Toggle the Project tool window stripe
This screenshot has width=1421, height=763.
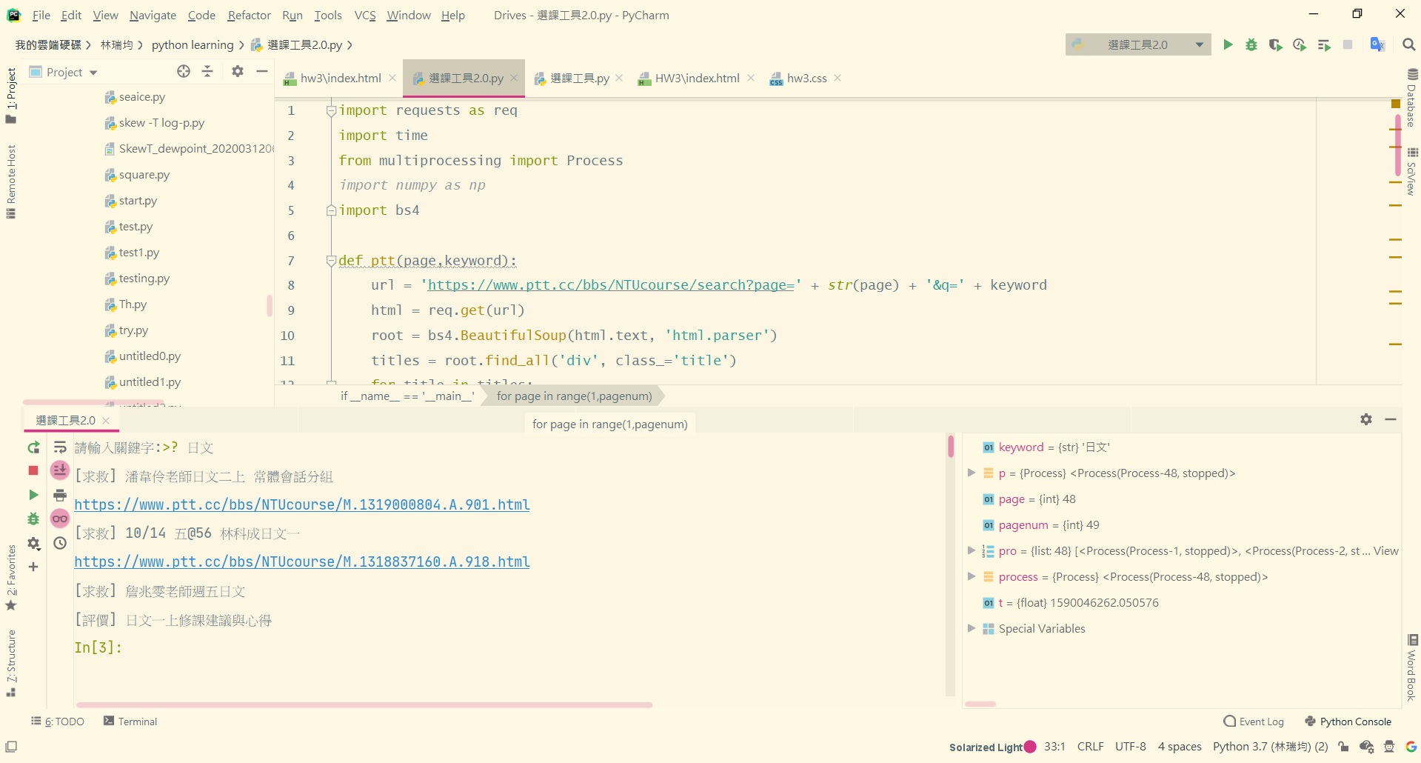11,95
